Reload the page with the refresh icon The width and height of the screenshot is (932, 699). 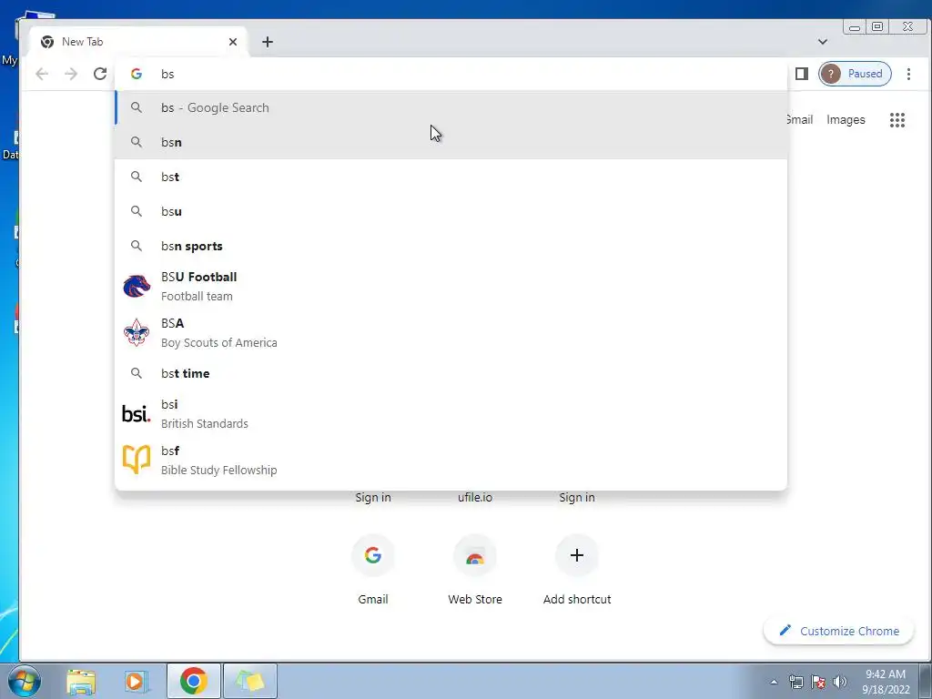(x=100, y=74)
